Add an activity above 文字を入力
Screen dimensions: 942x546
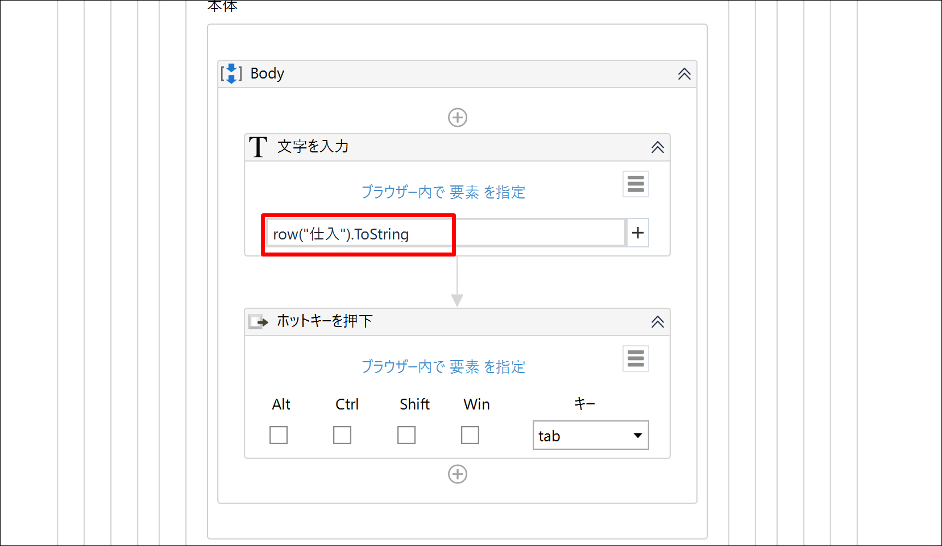pos(458,118)
